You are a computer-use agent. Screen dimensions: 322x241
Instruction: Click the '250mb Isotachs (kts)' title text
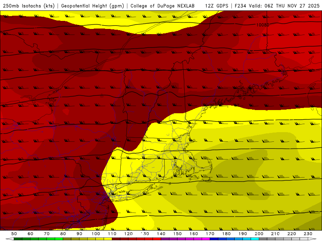point(29,6)
